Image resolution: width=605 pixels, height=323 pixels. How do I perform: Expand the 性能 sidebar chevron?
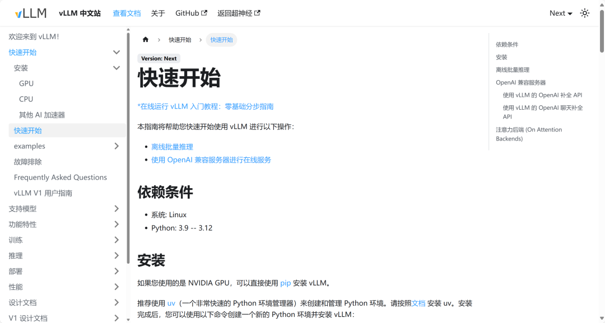(116, 287)
